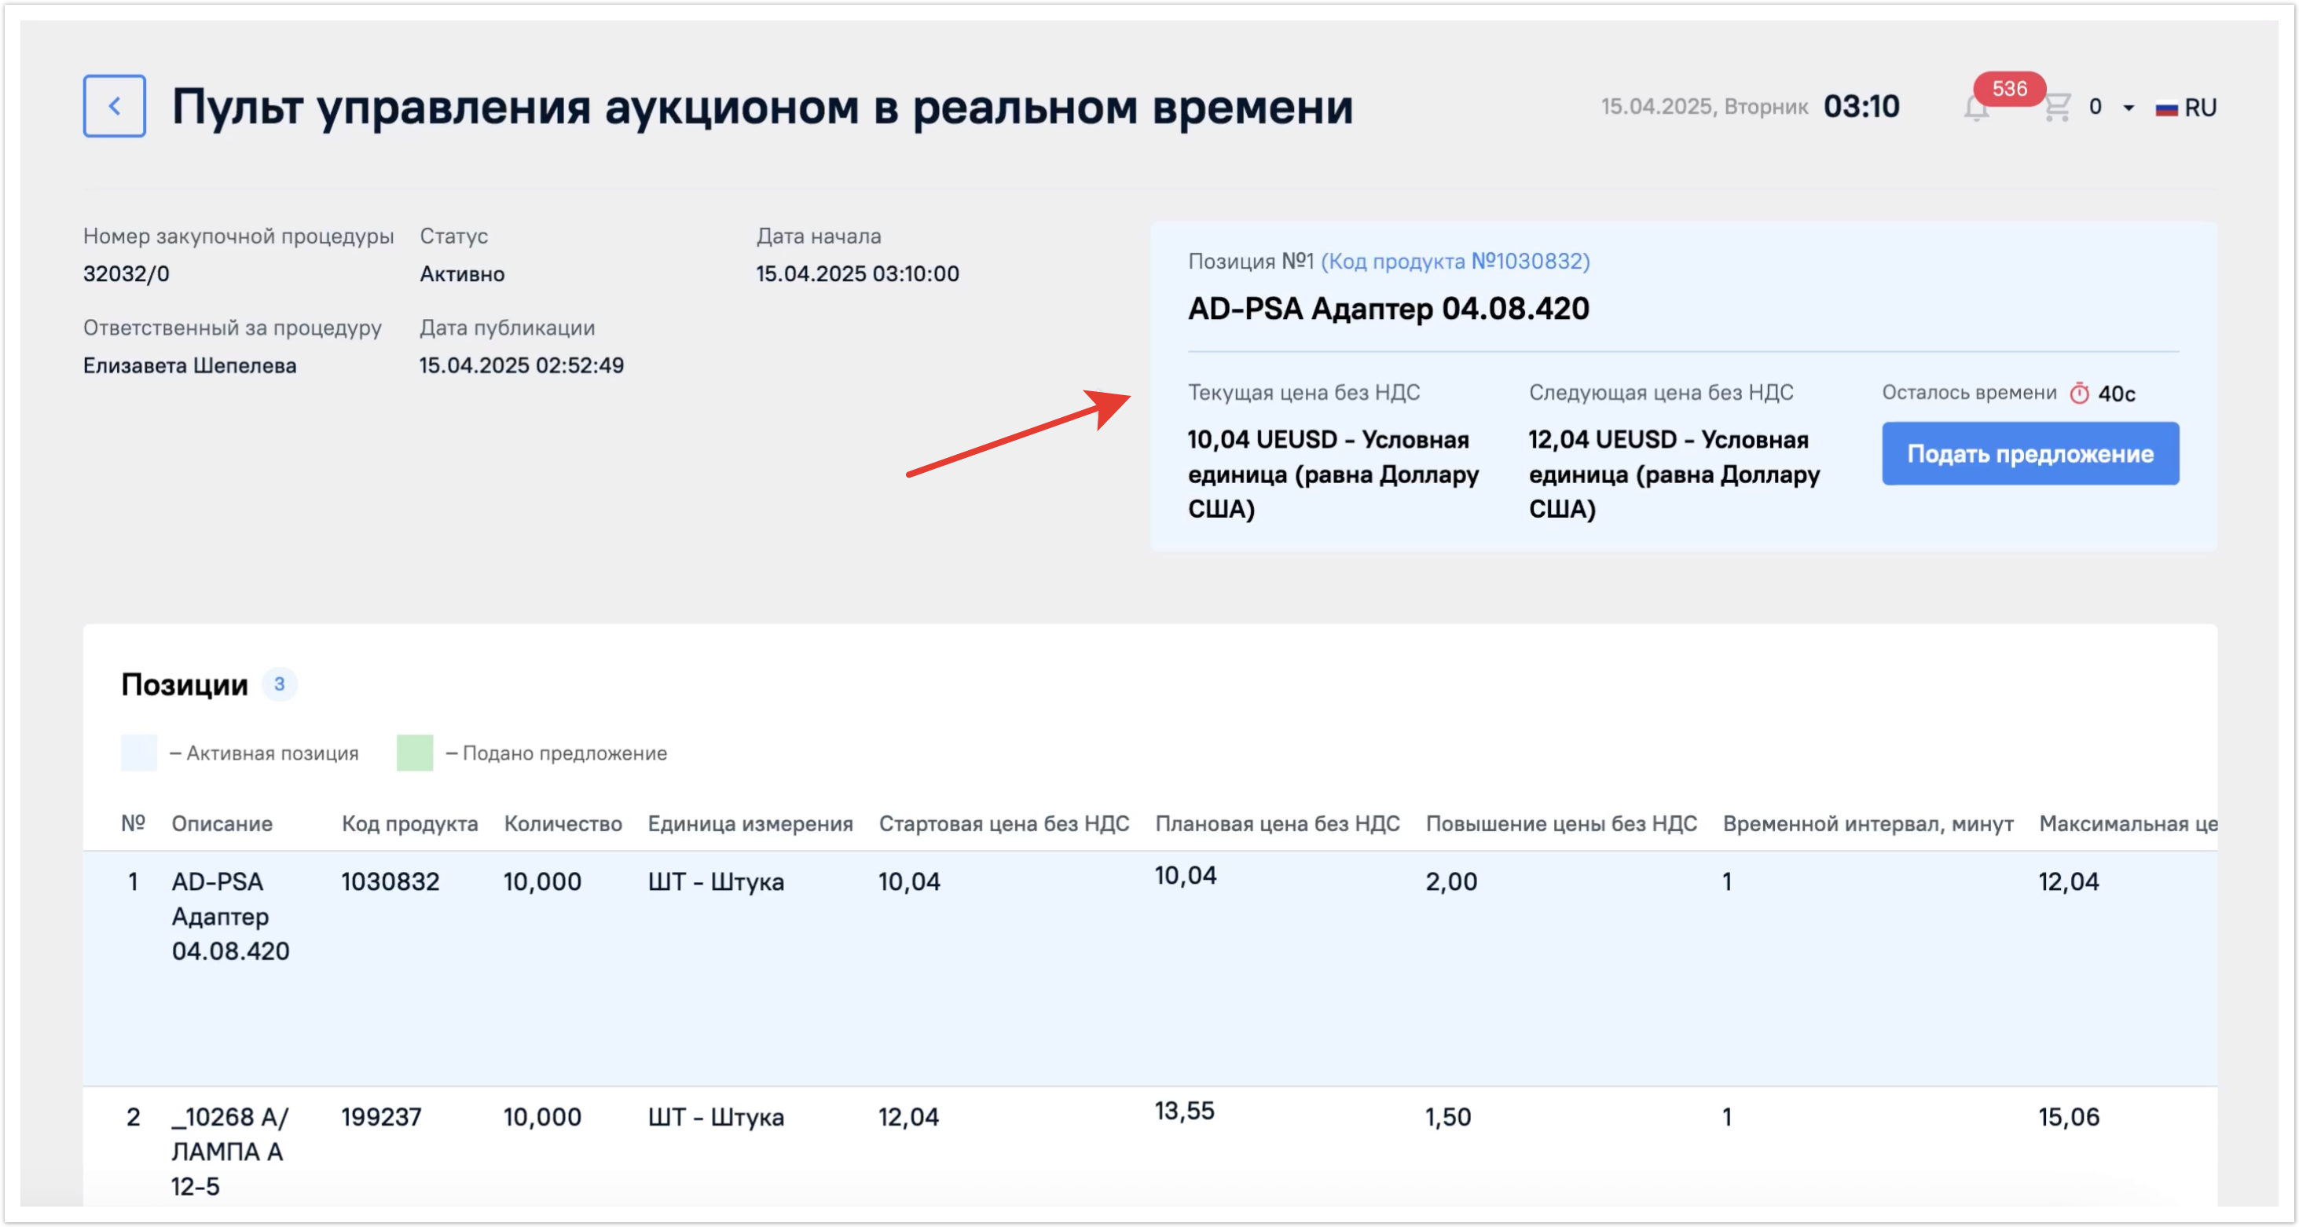
Task: Click the Стартовая цена без НДС header
Action: point(1003,824)
